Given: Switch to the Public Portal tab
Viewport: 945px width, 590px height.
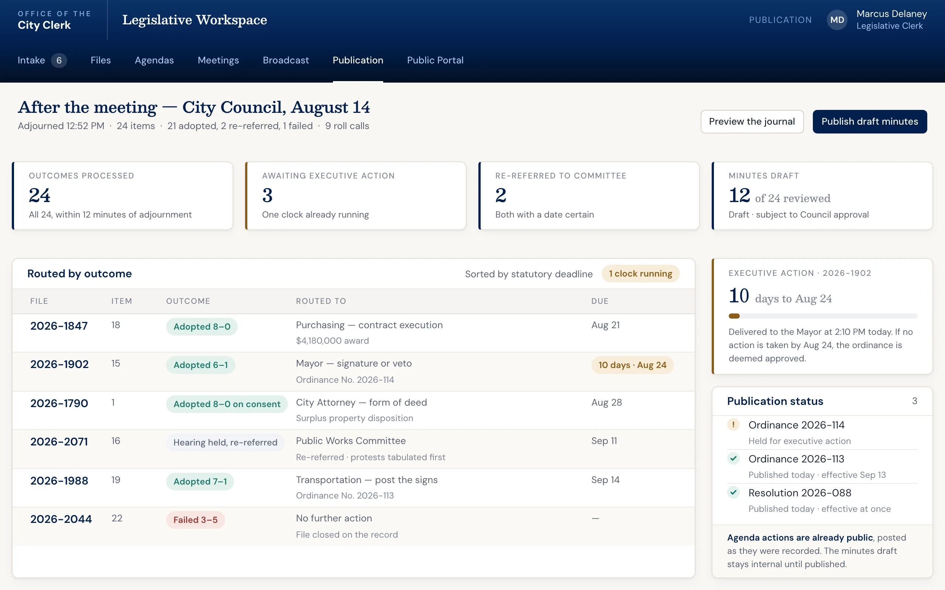Looking at the screenshot, I should click(x=435, y=60).
